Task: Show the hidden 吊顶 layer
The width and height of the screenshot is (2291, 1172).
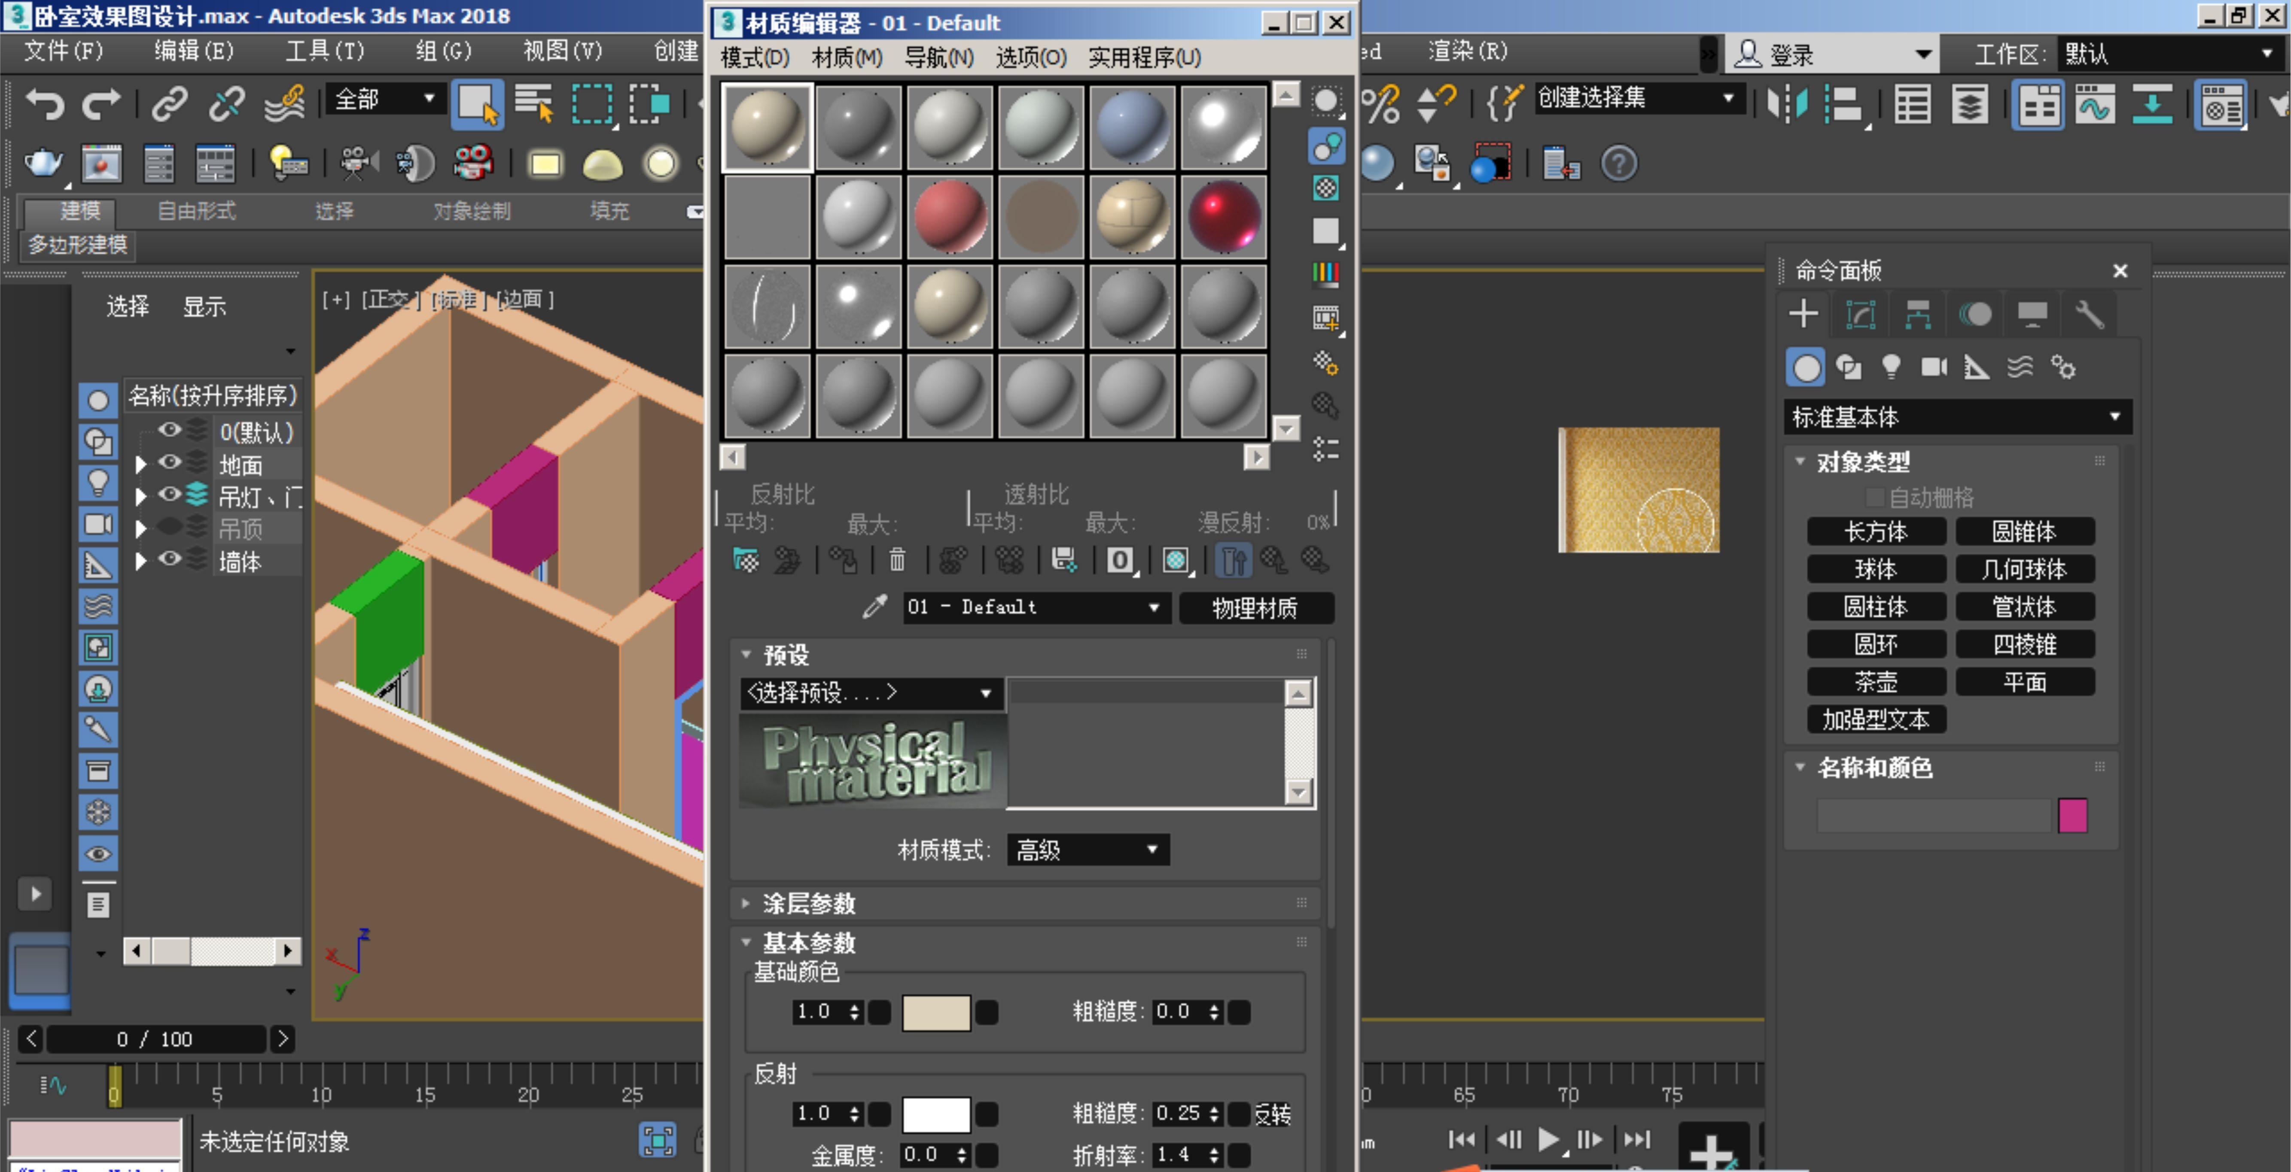Action: 170,526
